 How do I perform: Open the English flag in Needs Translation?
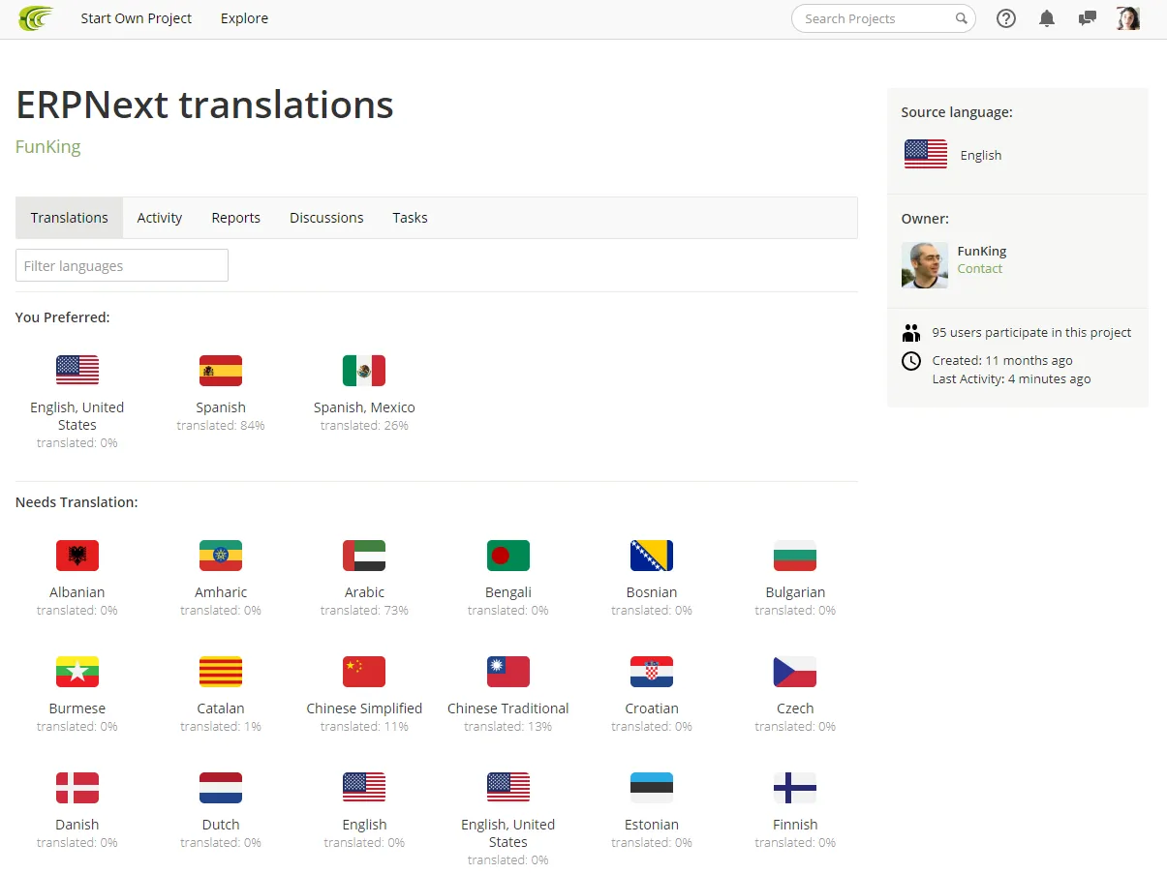(364, 788)
